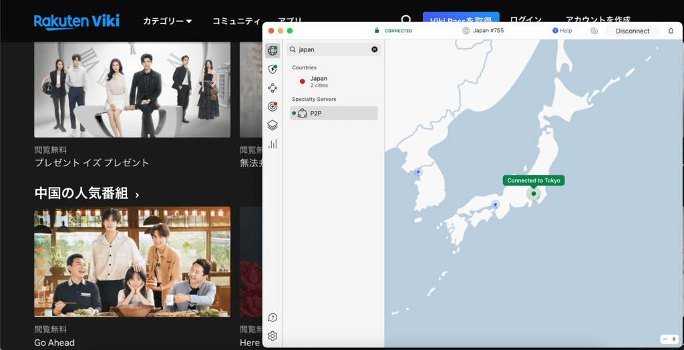
Task: Click the Viki search magnifier icon
Action: (x=407, y=20)
